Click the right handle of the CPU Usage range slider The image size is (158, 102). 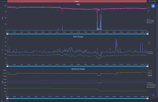pyautogui.click(x=147, y=66)
